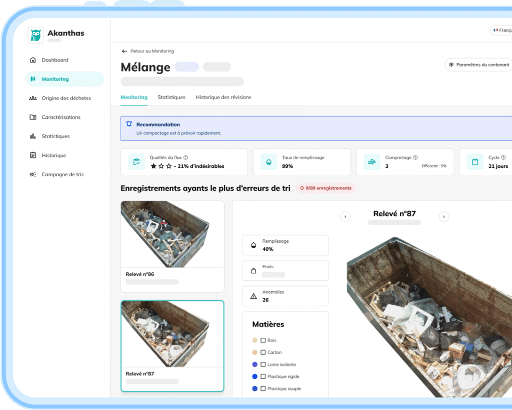Click the 21 jours cycle value
This screenshot has height=410, width=512.
(x=498, y=166)
